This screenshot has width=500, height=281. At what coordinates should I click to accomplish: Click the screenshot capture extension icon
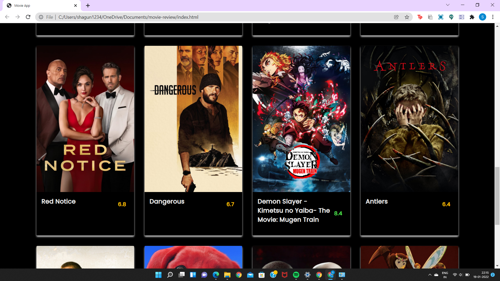[x=441, y=17]
